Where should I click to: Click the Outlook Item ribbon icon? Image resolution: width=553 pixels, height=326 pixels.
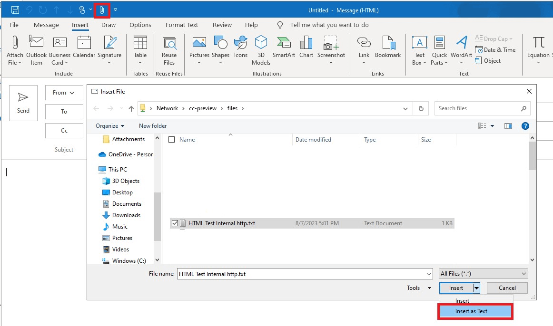[36, 50]
